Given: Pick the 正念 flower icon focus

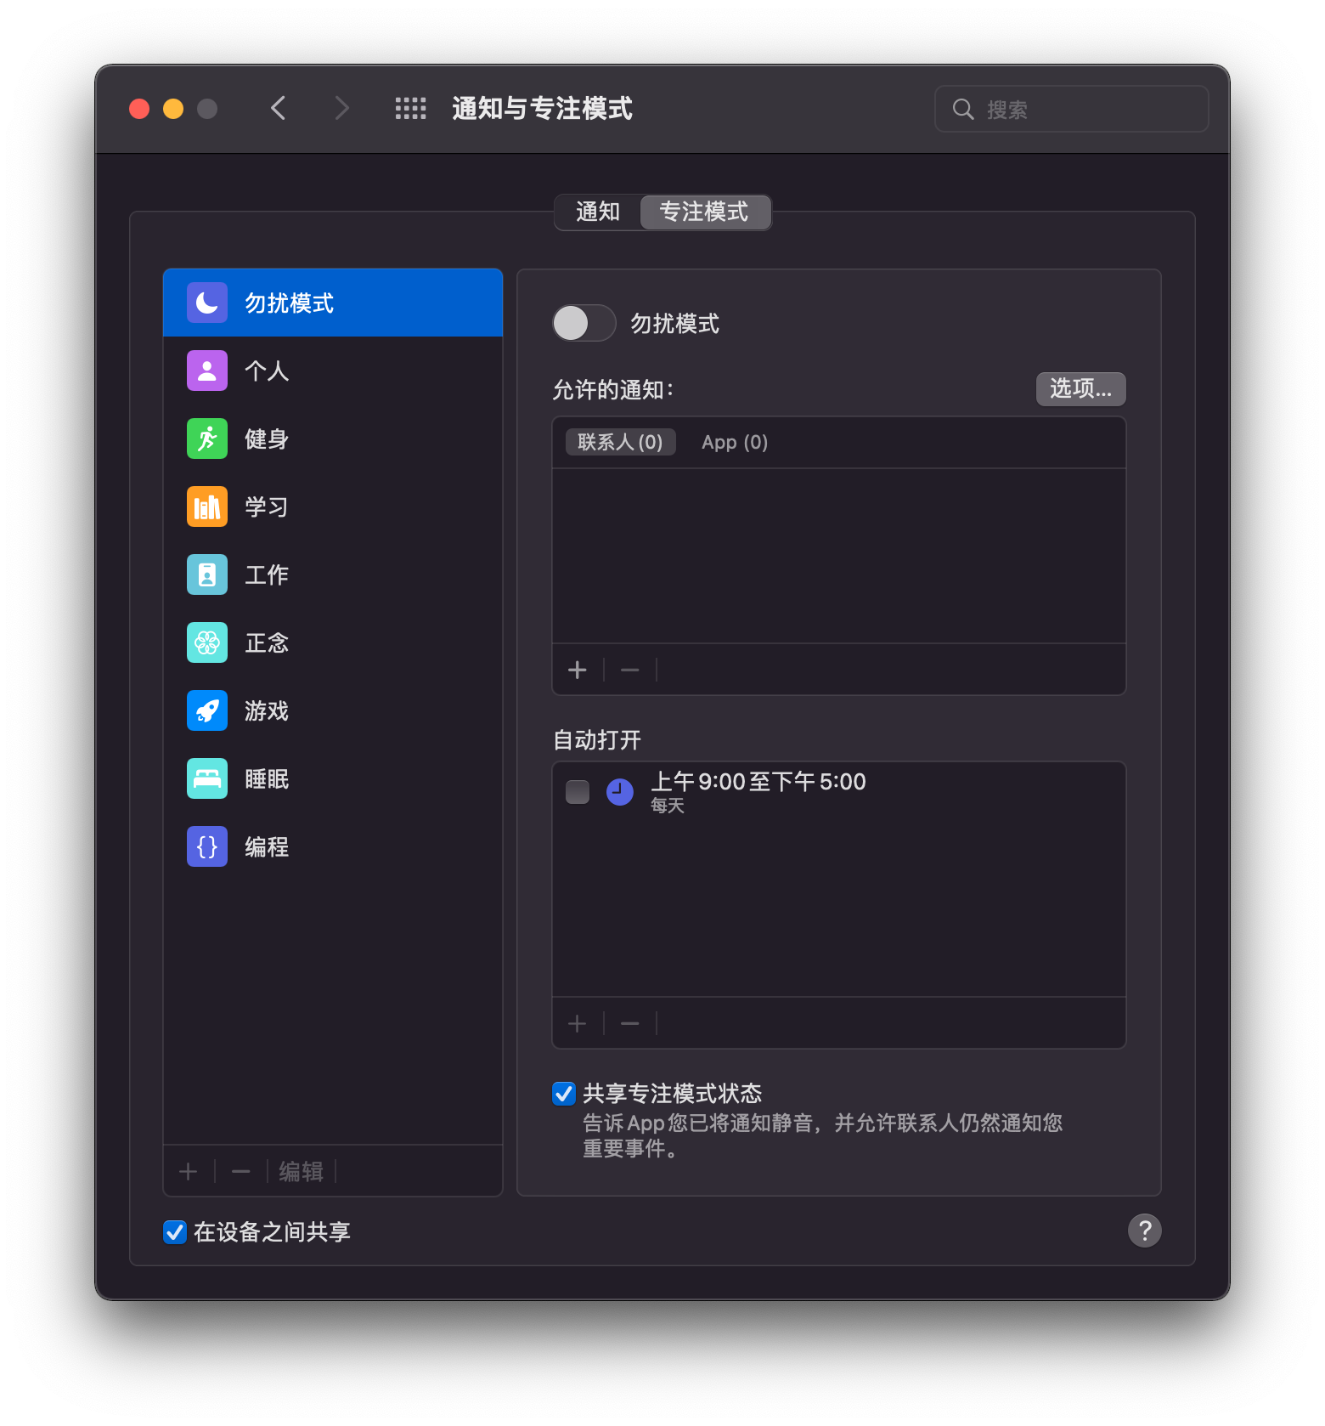Looking at the screenshot, I should click(207, 642).
